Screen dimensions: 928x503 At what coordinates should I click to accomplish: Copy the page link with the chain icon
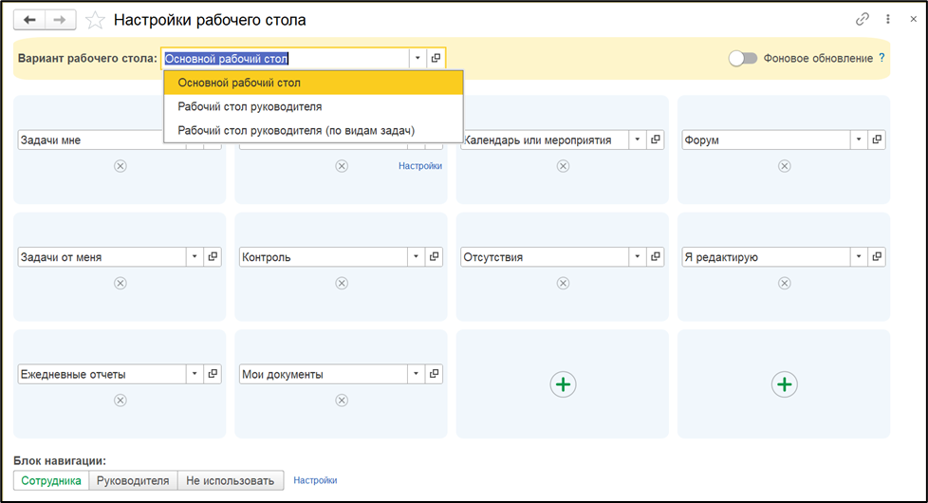pos(863,20)
